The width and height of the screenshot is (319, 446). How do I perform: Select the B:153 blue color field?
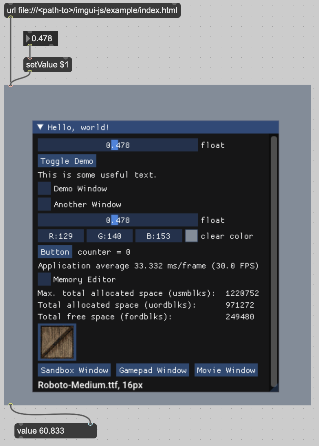click(x=158, y=236)
